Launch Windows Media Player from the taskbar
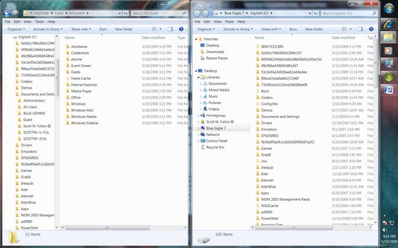Image resolution: width=398 pixels, height=248 pixels. 388,51
